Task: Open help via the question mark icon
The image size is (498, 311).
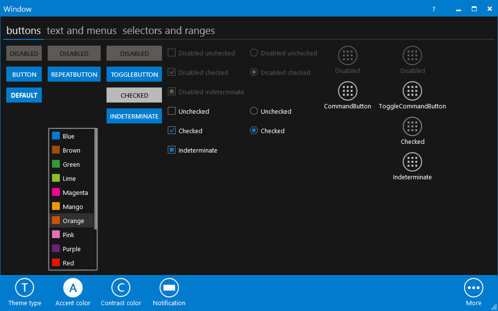Action: (433, 9)
